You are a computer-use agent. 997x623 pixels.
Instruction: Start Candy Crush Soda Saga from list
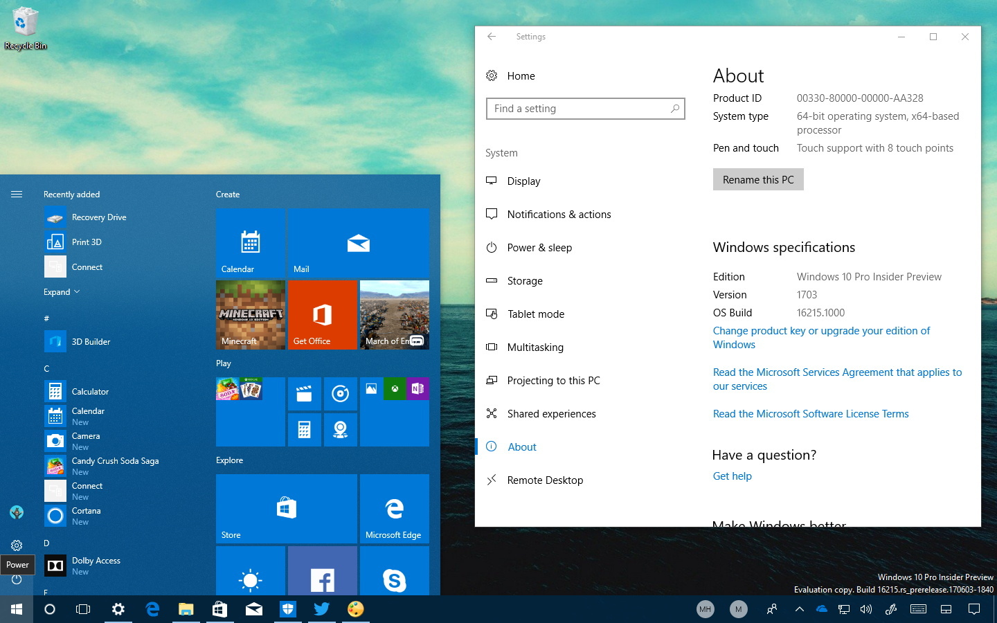coord(101,467)
